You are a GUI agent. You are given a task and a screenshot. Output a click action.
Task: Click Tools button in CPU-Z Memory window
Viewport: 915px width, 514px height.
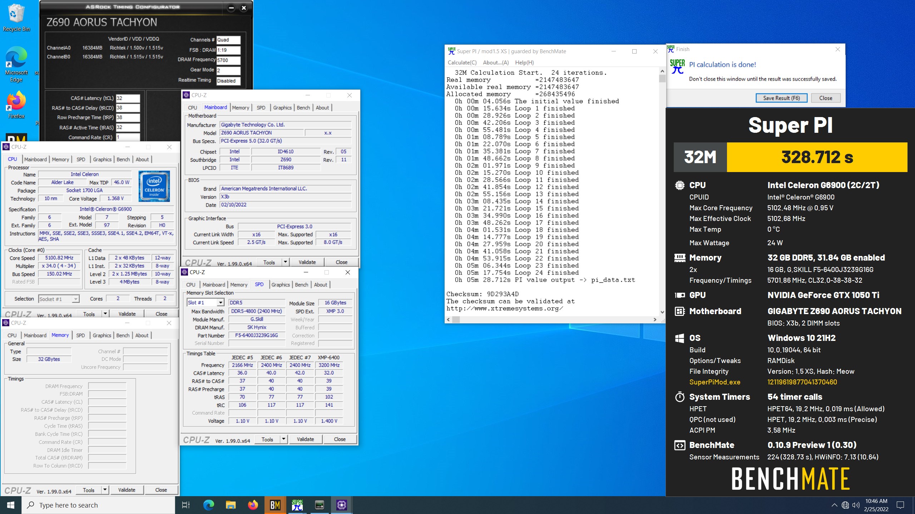click(x=89, y=490)
